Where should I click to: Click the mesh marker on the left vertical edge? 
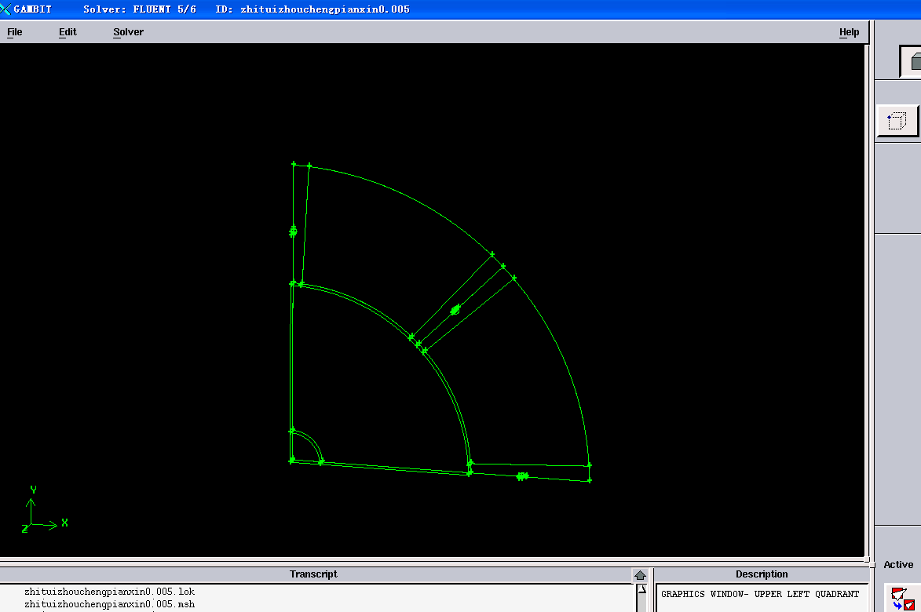293,231
